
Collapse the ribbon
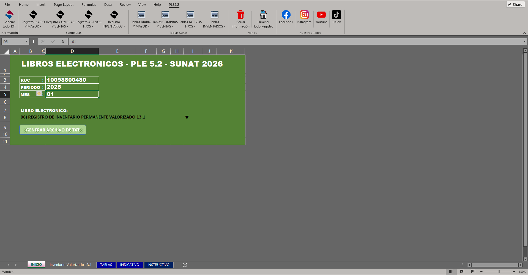pyautogui.click(x=524, y=33)
